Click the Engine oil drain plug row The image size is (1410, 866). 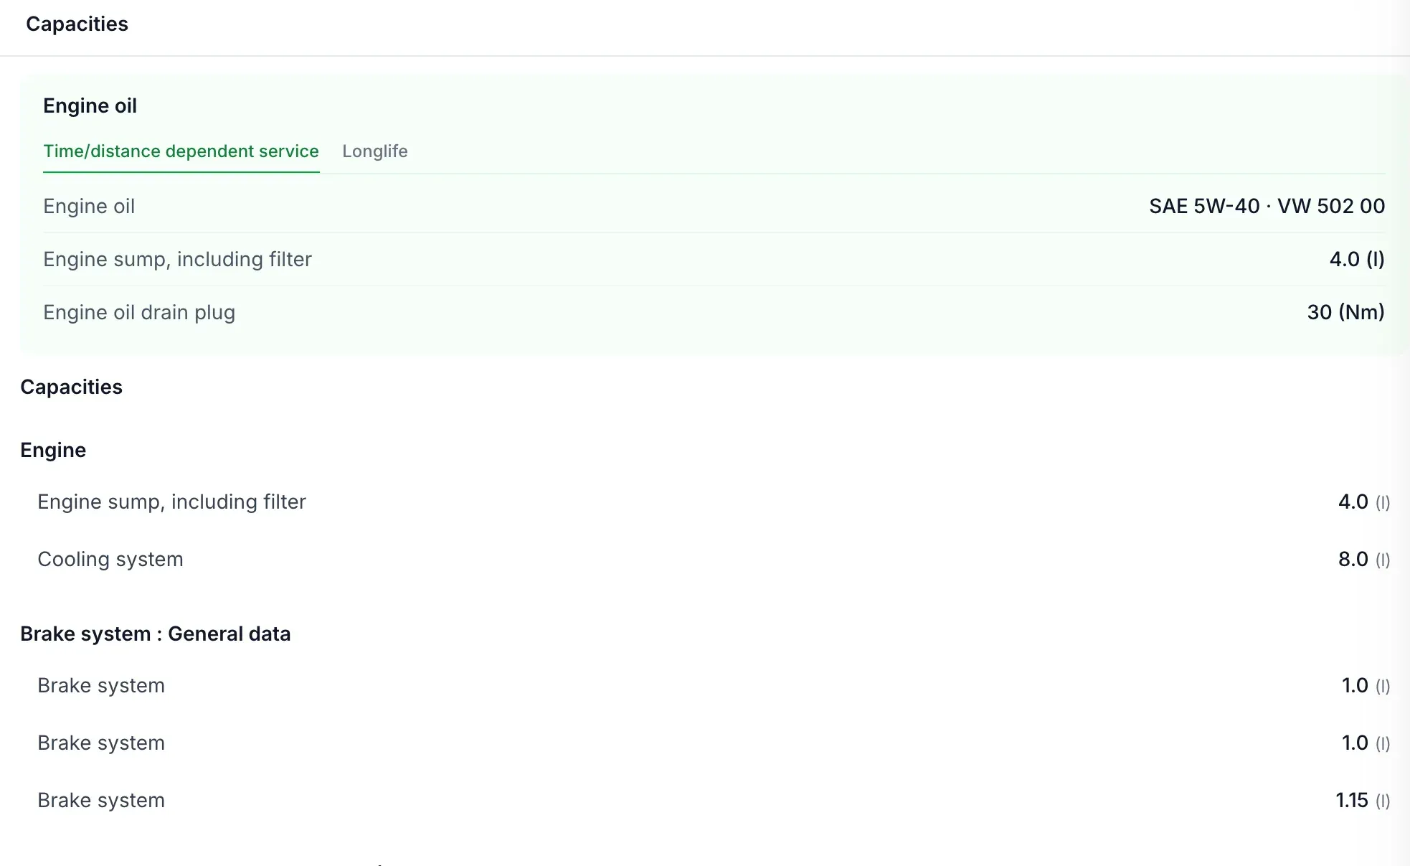click(714, 312)
